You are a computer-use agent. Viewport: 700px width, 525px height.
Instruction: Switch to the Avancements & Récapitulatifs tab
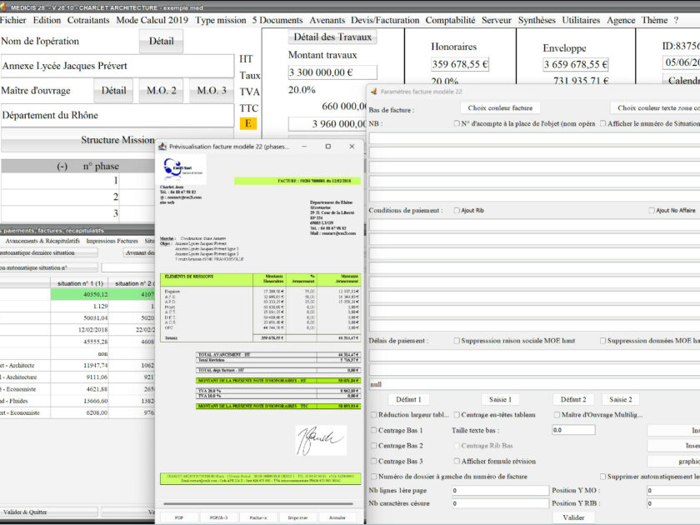coord(42,241)
